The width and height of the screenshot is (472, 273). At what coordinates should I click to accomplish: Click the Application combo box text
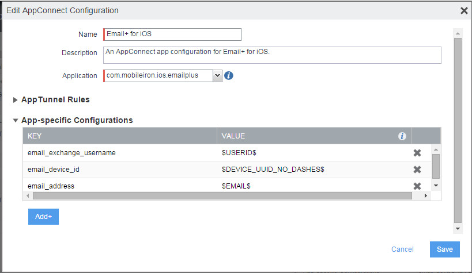[x=158, y=76]
